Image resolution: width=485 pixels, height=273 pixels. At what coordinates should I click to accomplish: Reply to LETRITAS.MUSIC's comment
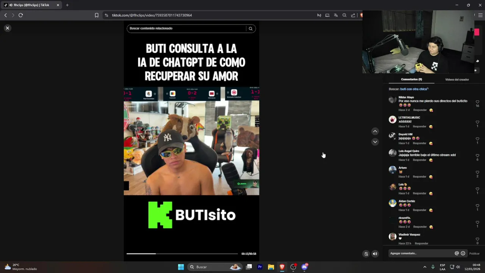(x=419, y=127)
